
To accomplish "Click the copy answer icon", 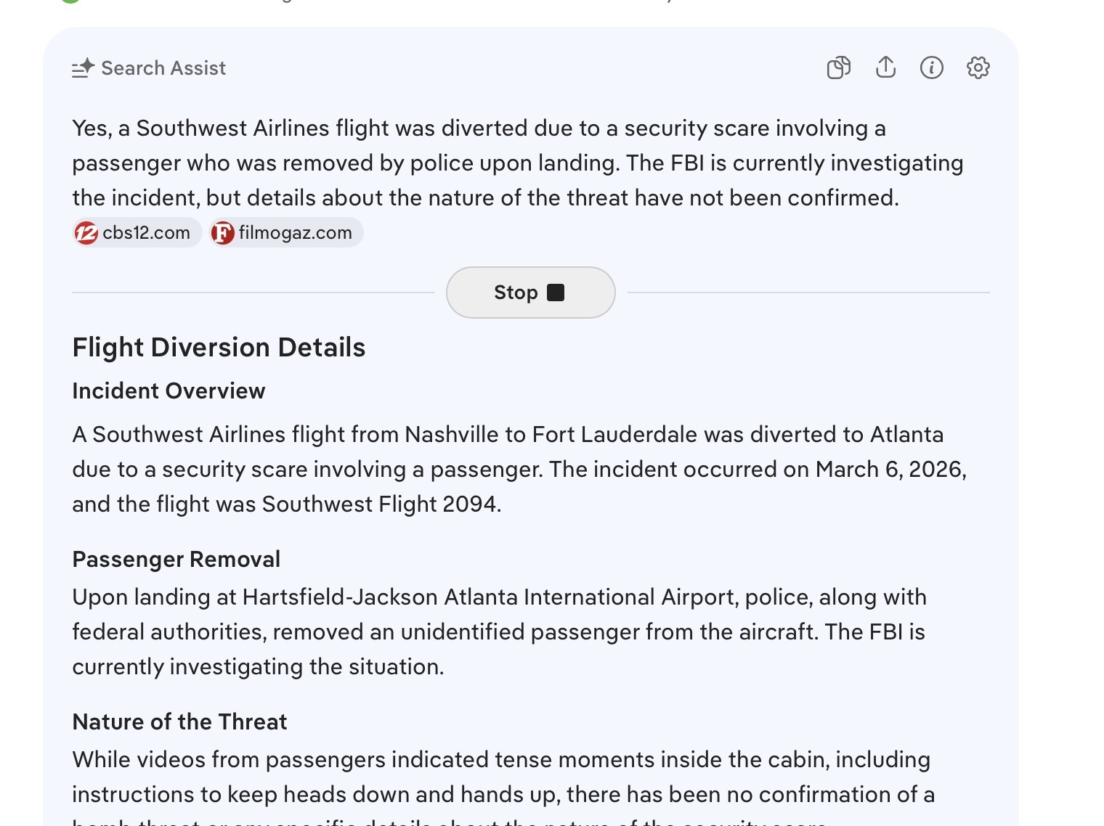I will click(x=839, y=68).
